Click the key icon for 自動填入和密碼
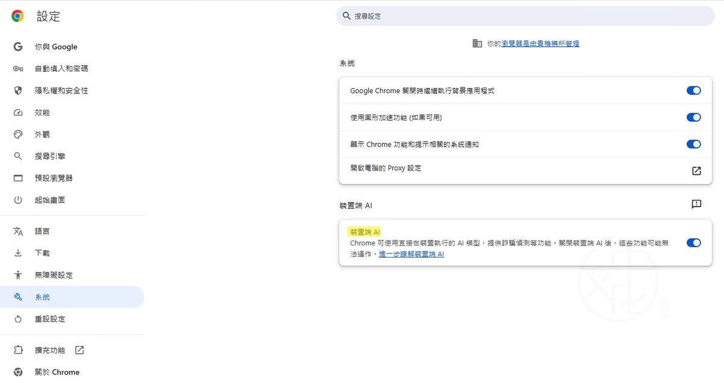This screenshot has width=724, height=383. pos(18,69)
